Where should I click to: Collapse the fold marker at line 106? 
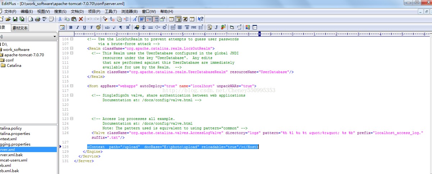click(x=72, y=39)
